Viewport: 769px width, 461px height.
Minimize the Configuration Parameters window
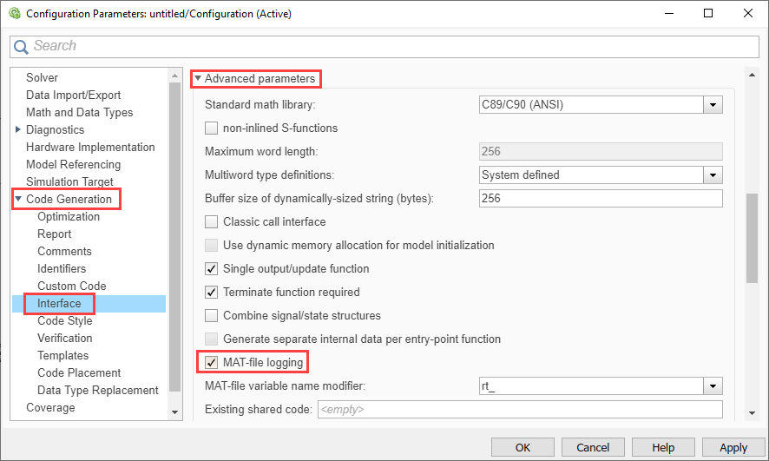669,13
